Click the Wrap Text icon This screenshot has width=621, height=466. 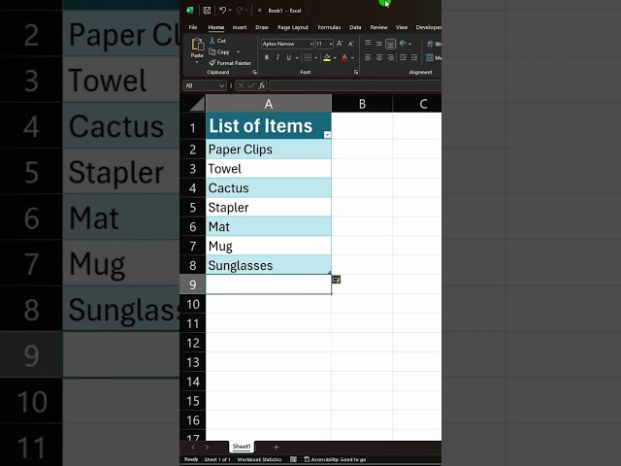430,44
